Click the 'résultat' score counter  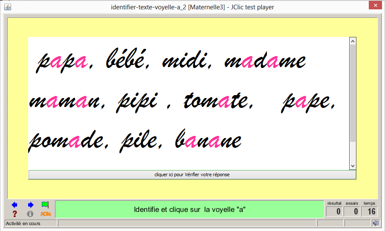tap(334, 211)
